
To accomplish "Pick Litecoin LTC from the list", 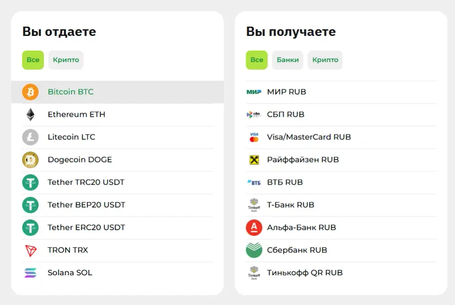I will 117,137.
